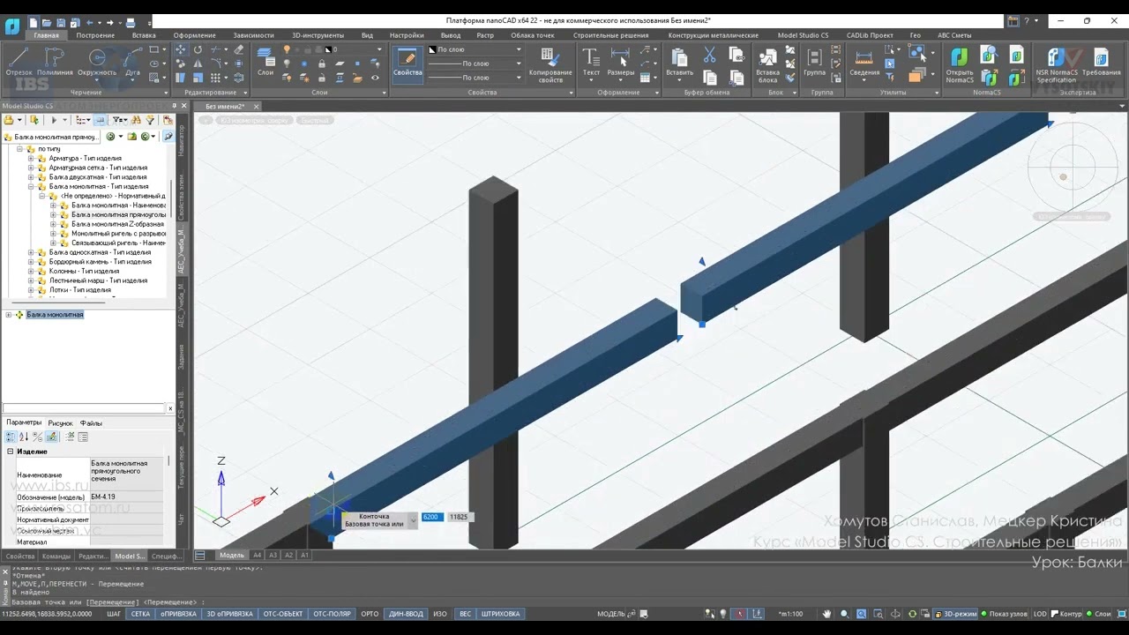
Task: Expand Арматура - Тип изделия tree node
Action: click(31, 159)
